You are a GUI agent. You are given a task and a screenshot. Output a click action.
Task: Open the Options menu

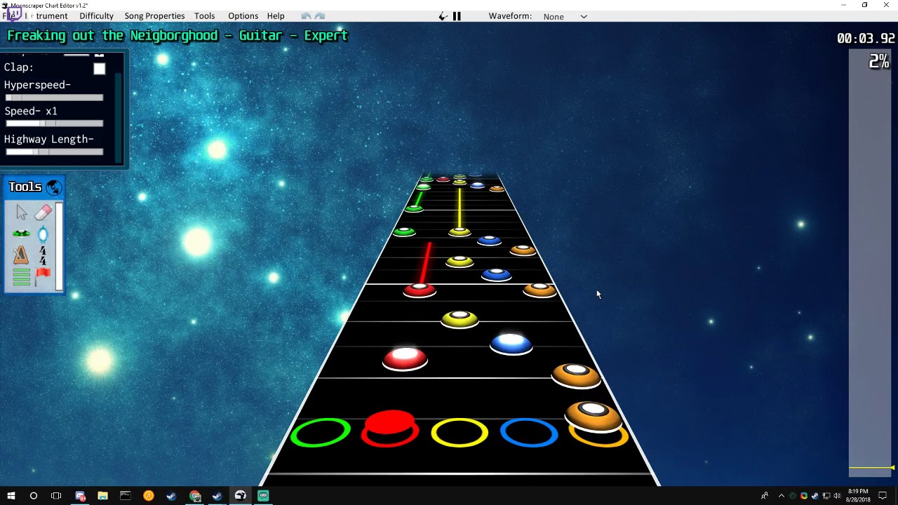click(243, 16)
